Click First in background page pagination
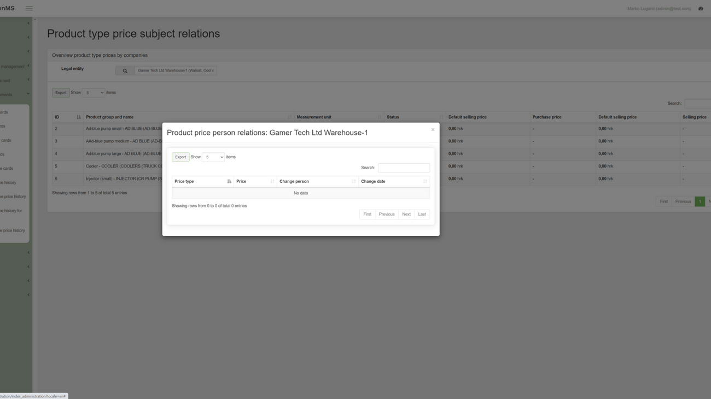This screenshot has width=711, height=399. tap(663, 201)
